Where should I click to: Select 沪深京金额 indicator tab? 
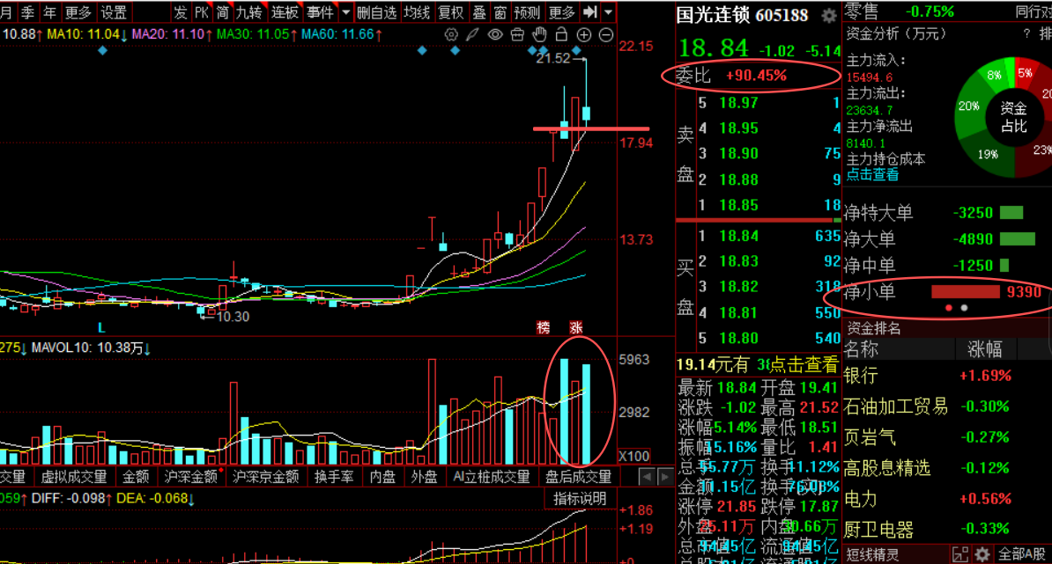pyautogui.click(x=266, y=476)
